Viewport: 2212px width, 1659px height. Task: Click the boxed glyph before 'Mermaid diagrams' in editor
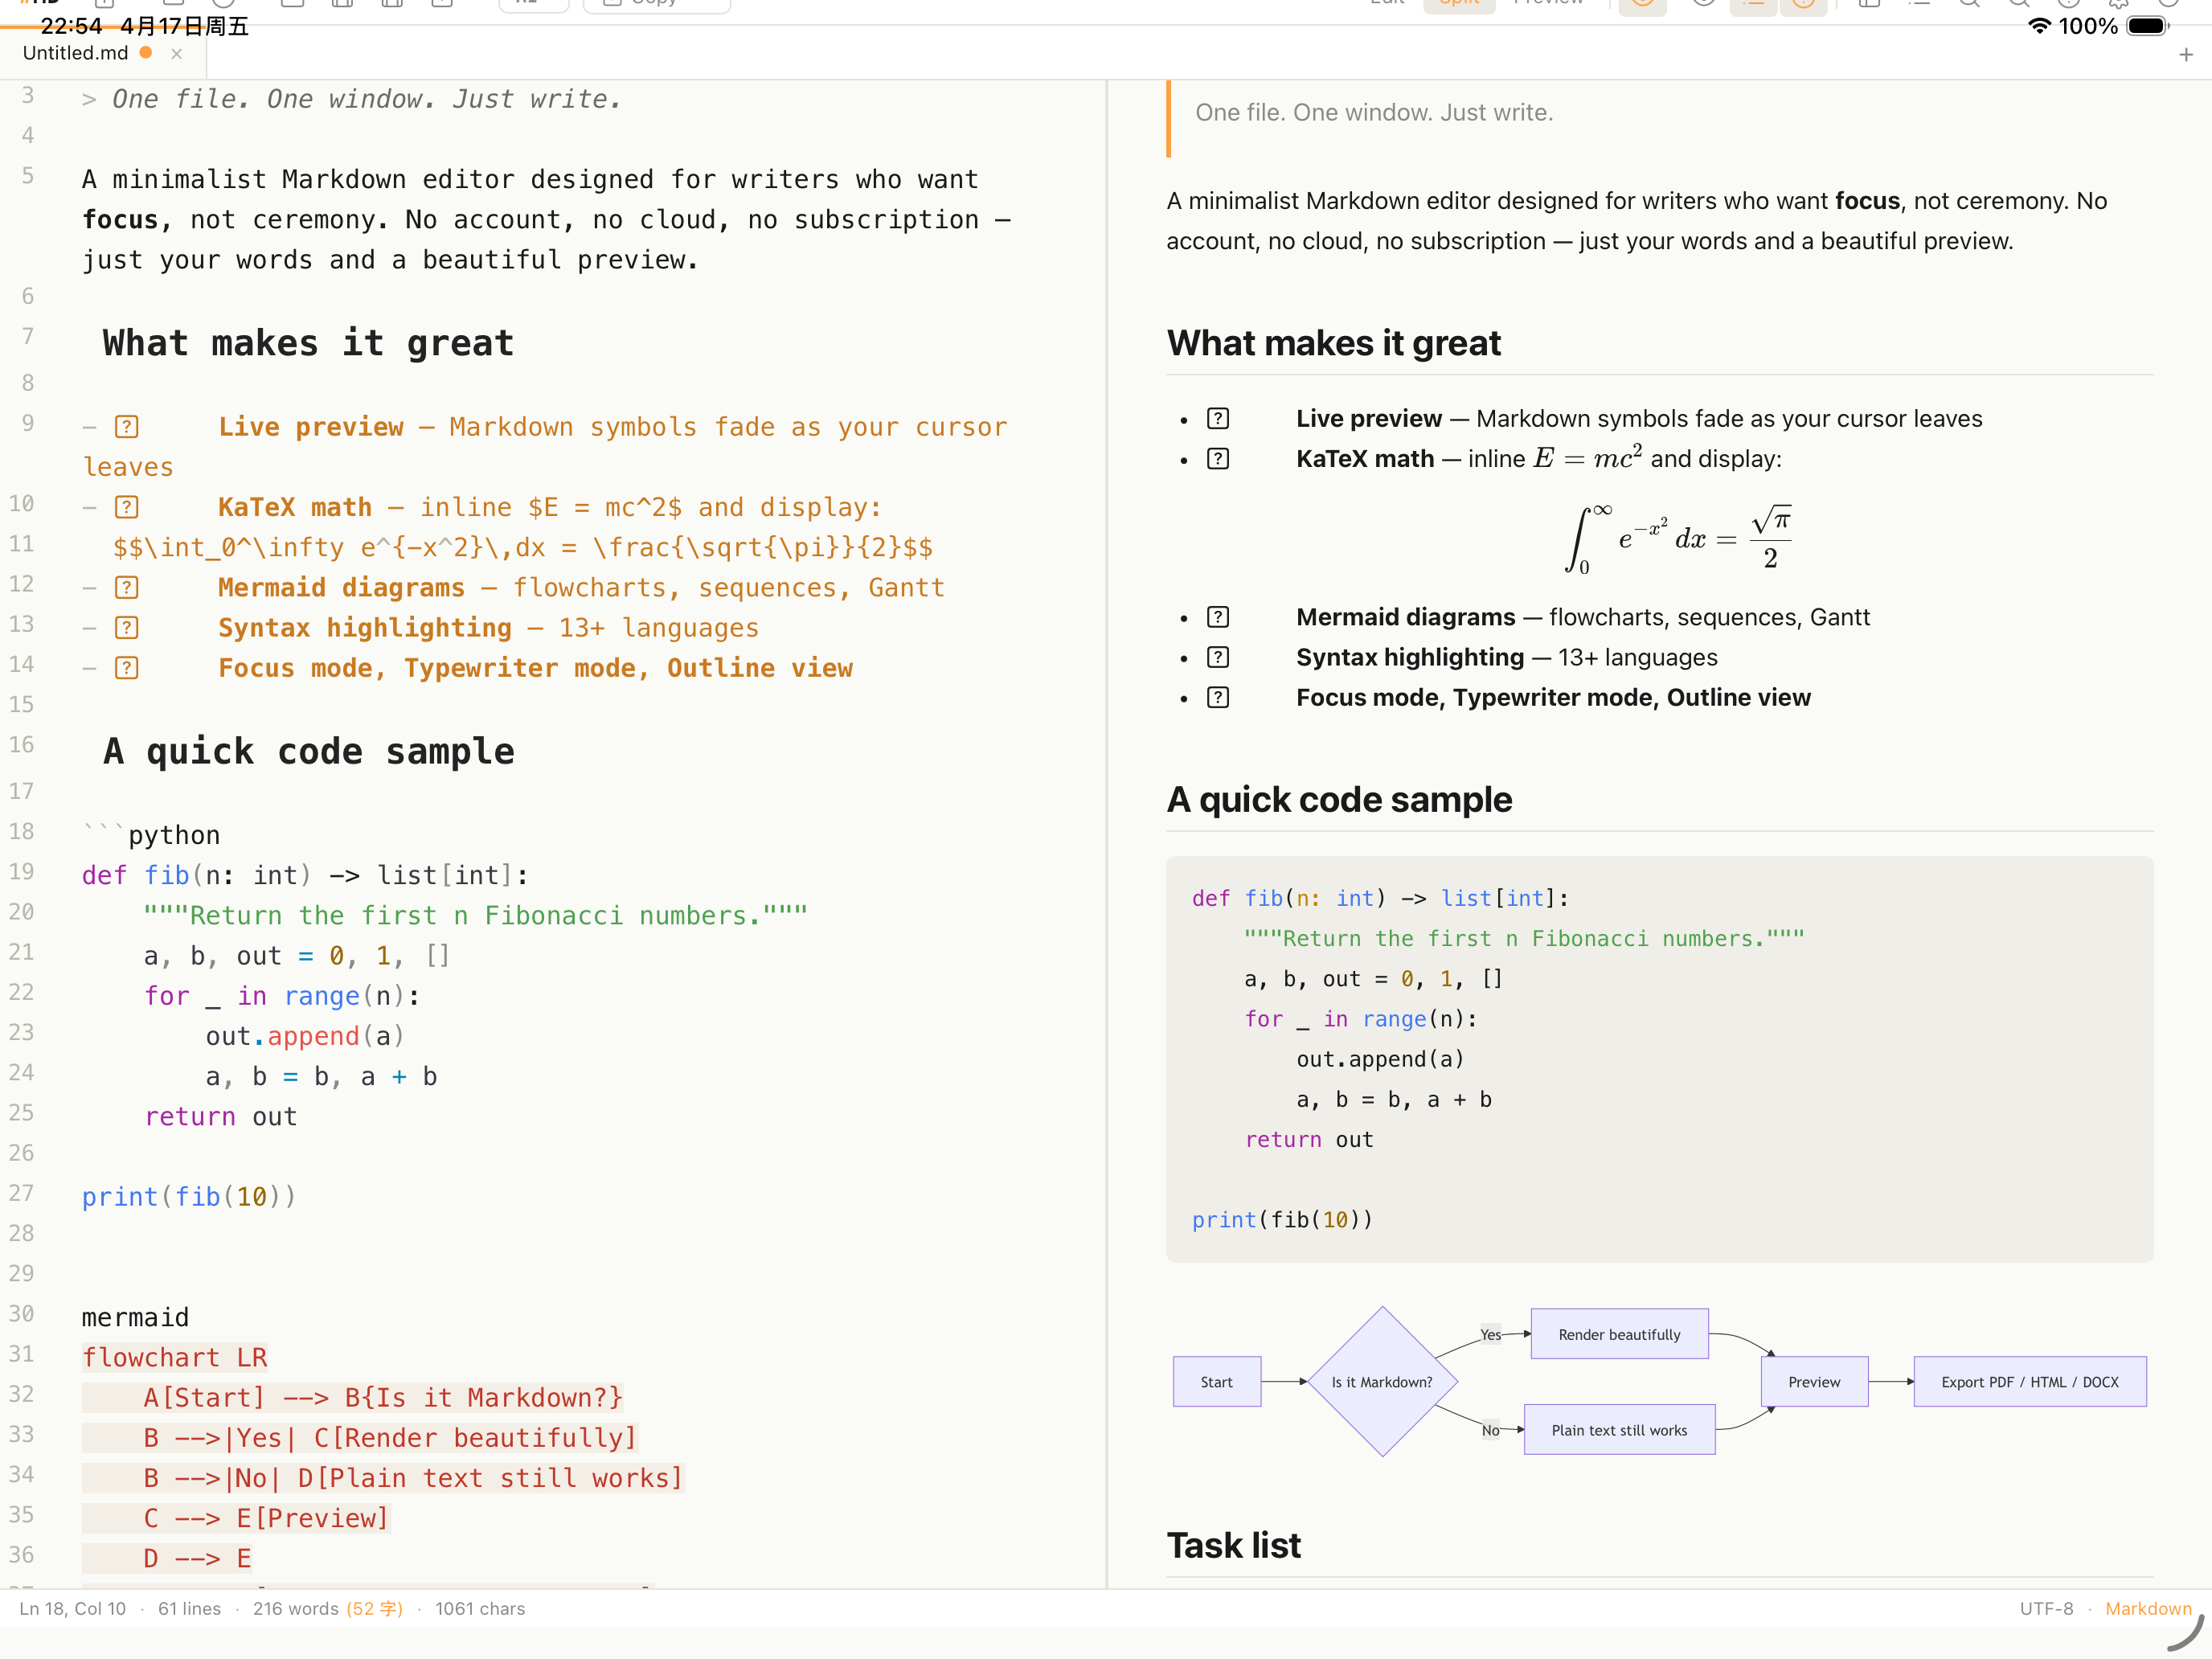click(127, 587)
